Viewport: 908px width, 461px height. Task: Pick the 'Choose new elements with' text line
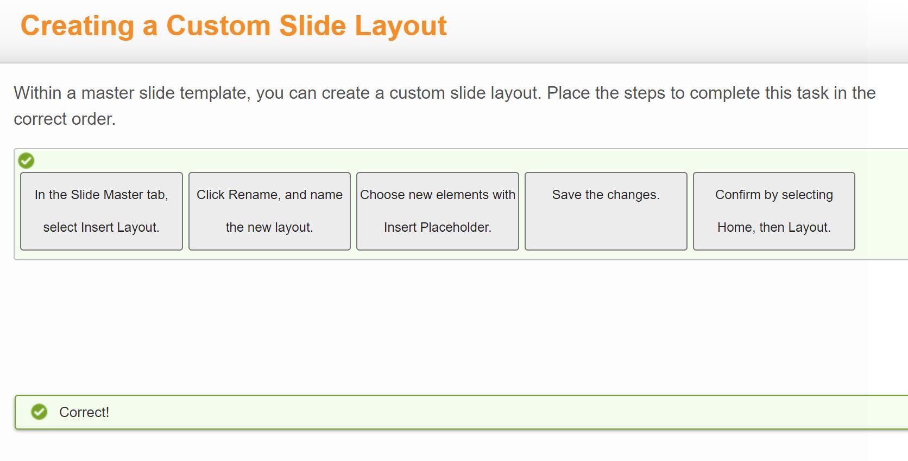[438, 195]
